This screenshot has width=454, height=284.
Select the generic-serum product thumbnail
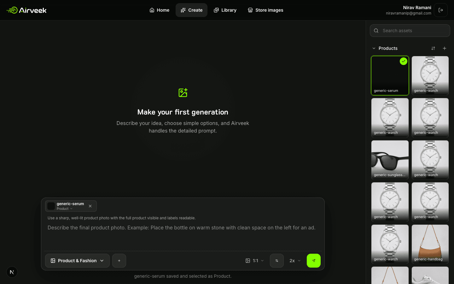tap(390, 75)
